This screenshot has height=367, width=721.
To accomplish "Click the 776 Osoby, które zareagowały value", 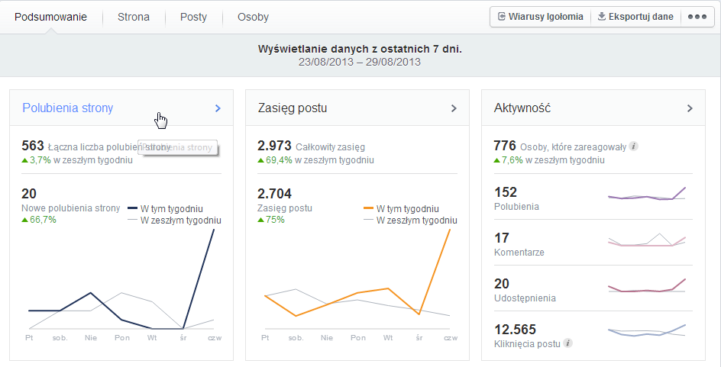I will [x=505, y=146].
